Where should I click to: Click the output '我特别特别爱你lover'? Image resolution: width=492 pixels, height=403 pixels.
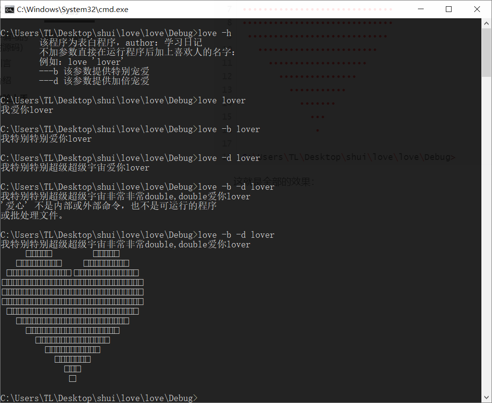point(46,139)
